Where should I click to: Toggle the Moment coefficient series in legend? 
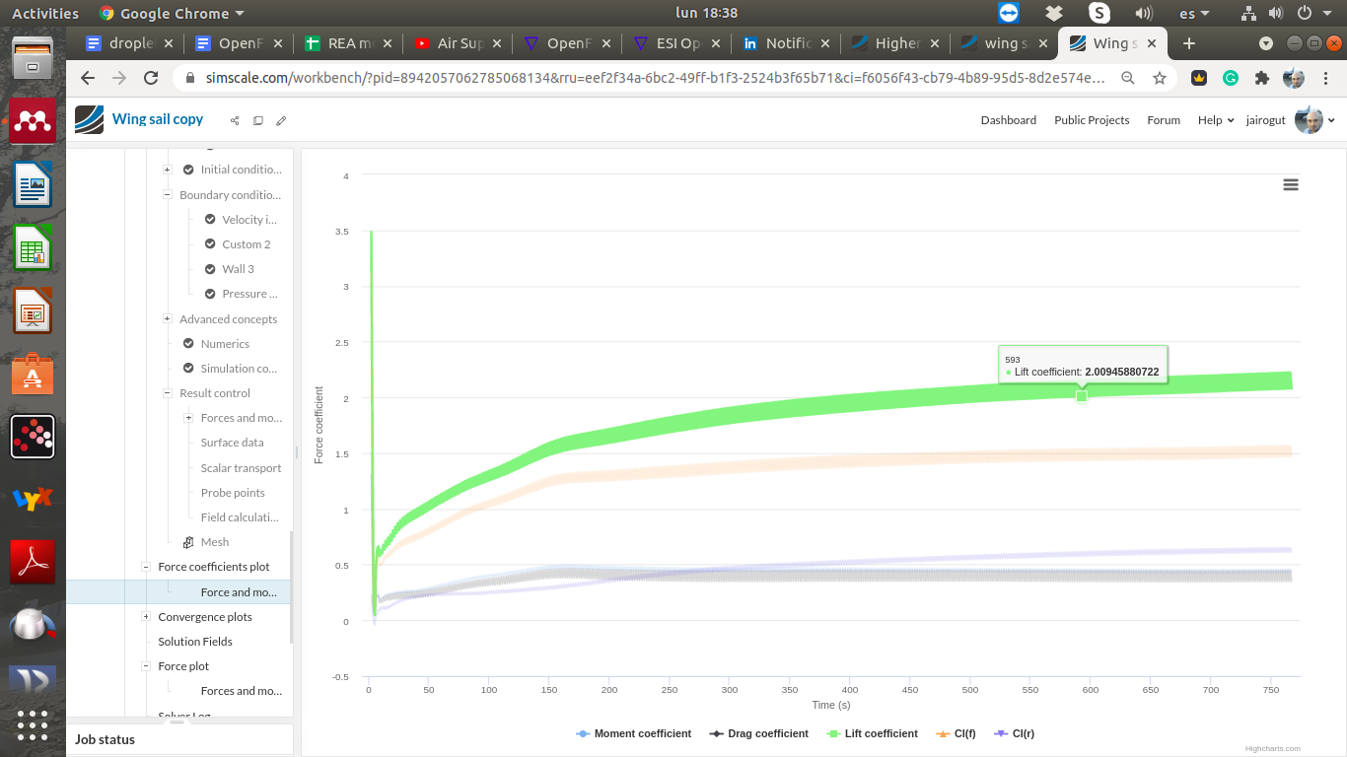tap(633, 733)
